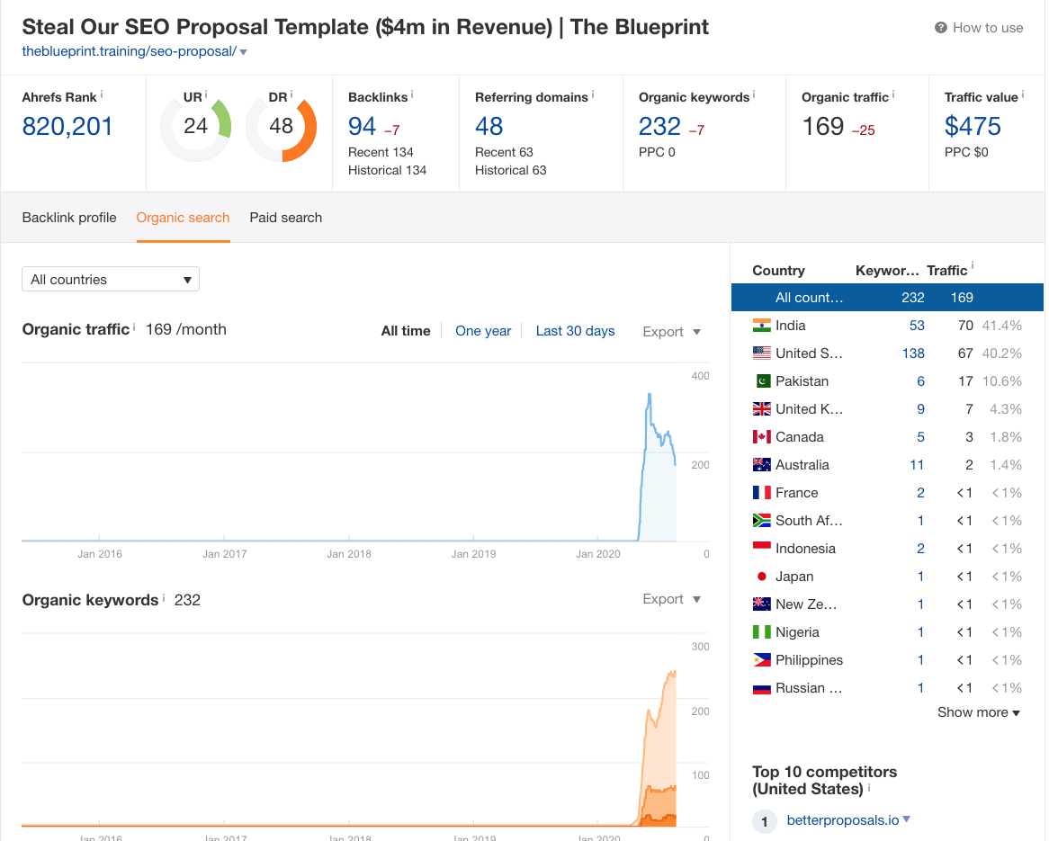Open info icon beside Traffic column header
Screen dimensions: 1049x841
pyautogui.click(x=972, y=265)
